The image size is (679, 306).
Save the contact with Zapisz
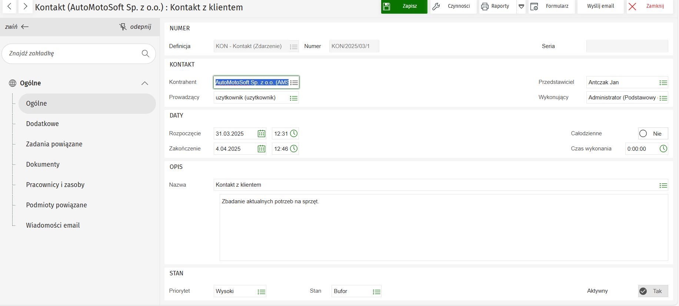404,6
